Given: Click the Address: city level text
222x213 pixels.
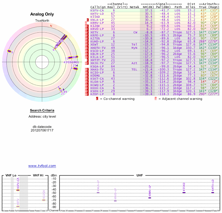Looking at the screenshot, I should coord(42,116).
